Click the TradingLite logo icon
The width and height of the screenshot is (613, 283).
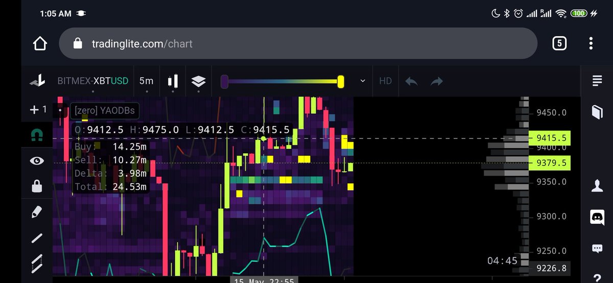click(x=37, y=81)
